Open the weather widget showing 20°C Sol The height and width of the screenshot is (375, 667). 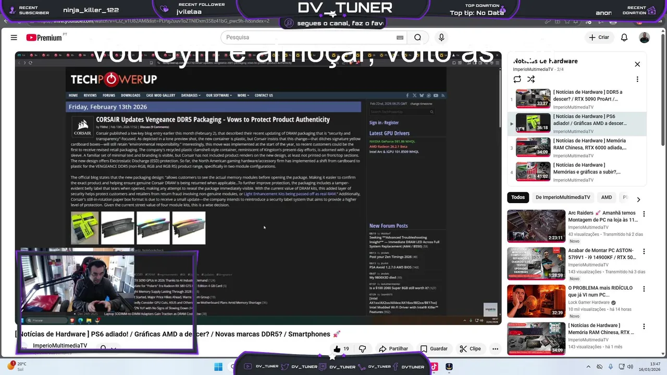click(x=17, y=367)
